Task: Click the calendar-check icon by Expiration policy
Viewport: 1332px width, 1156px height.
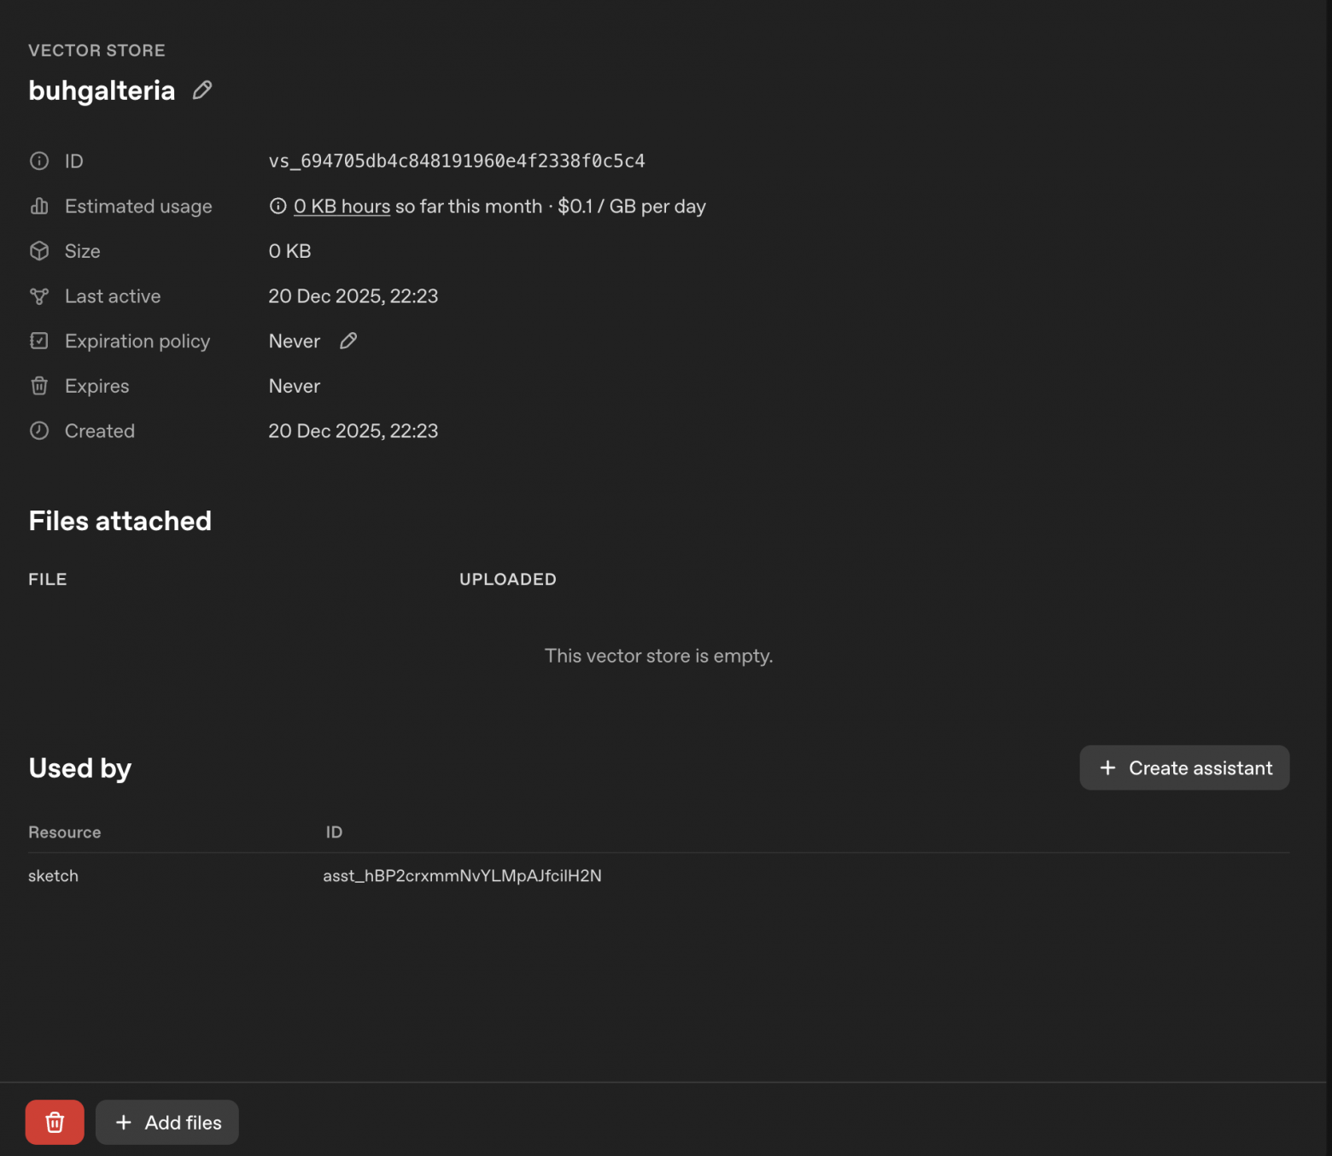Action: (39, 341)
